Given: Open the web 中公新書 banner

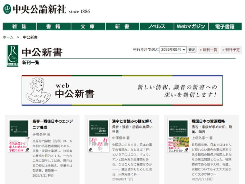Looking at the screenshot, I should pyautogui.click(x=122, y=90).
